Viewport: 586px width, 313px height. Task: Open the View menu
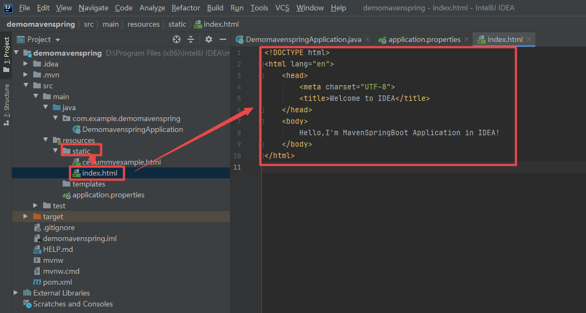tap(64, 8)
